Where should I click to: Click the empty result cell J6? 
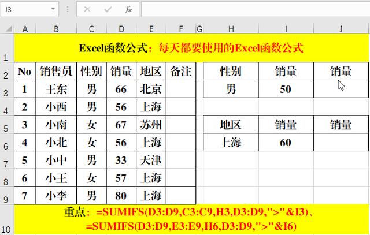coord(341,143)
